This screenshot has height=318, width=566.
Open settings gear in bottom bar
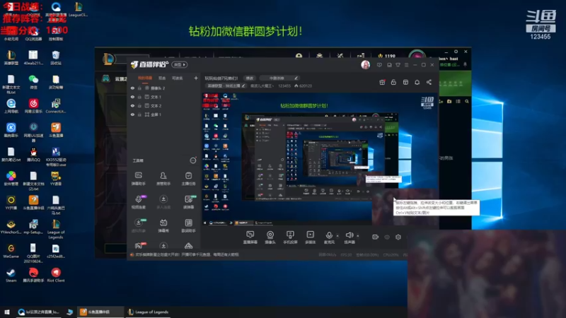coord(398,237)
